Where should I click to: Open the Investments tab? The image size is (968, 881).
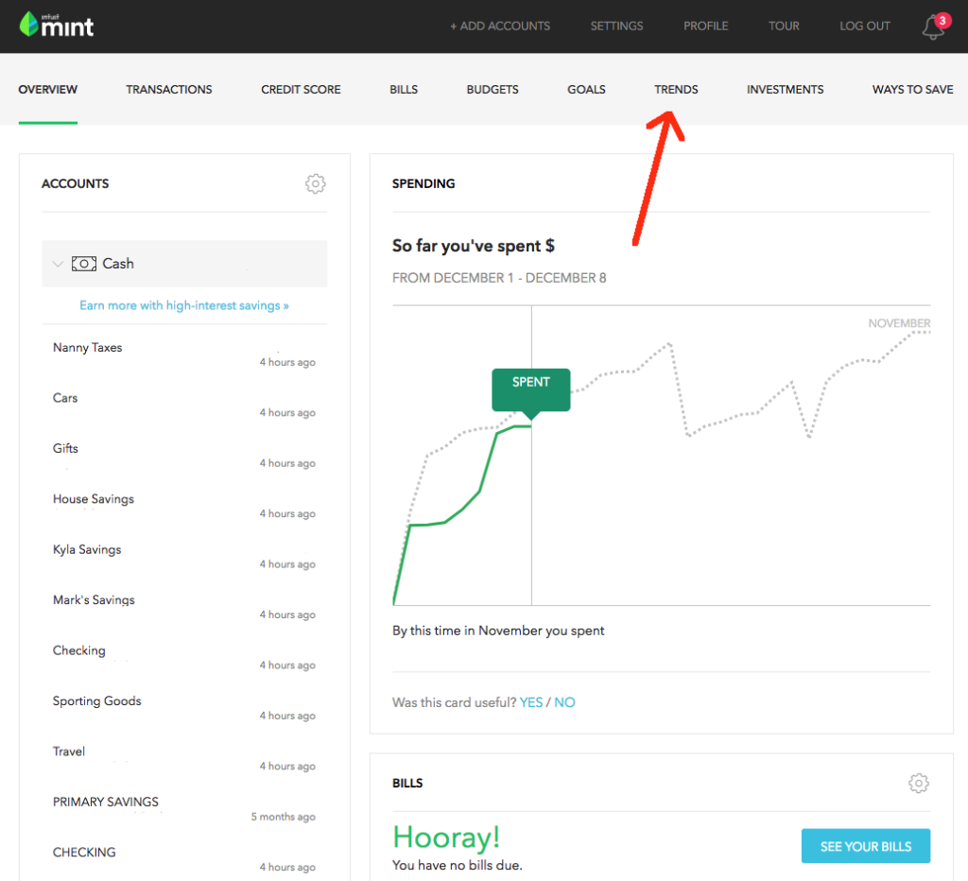(x=786, y=90)
